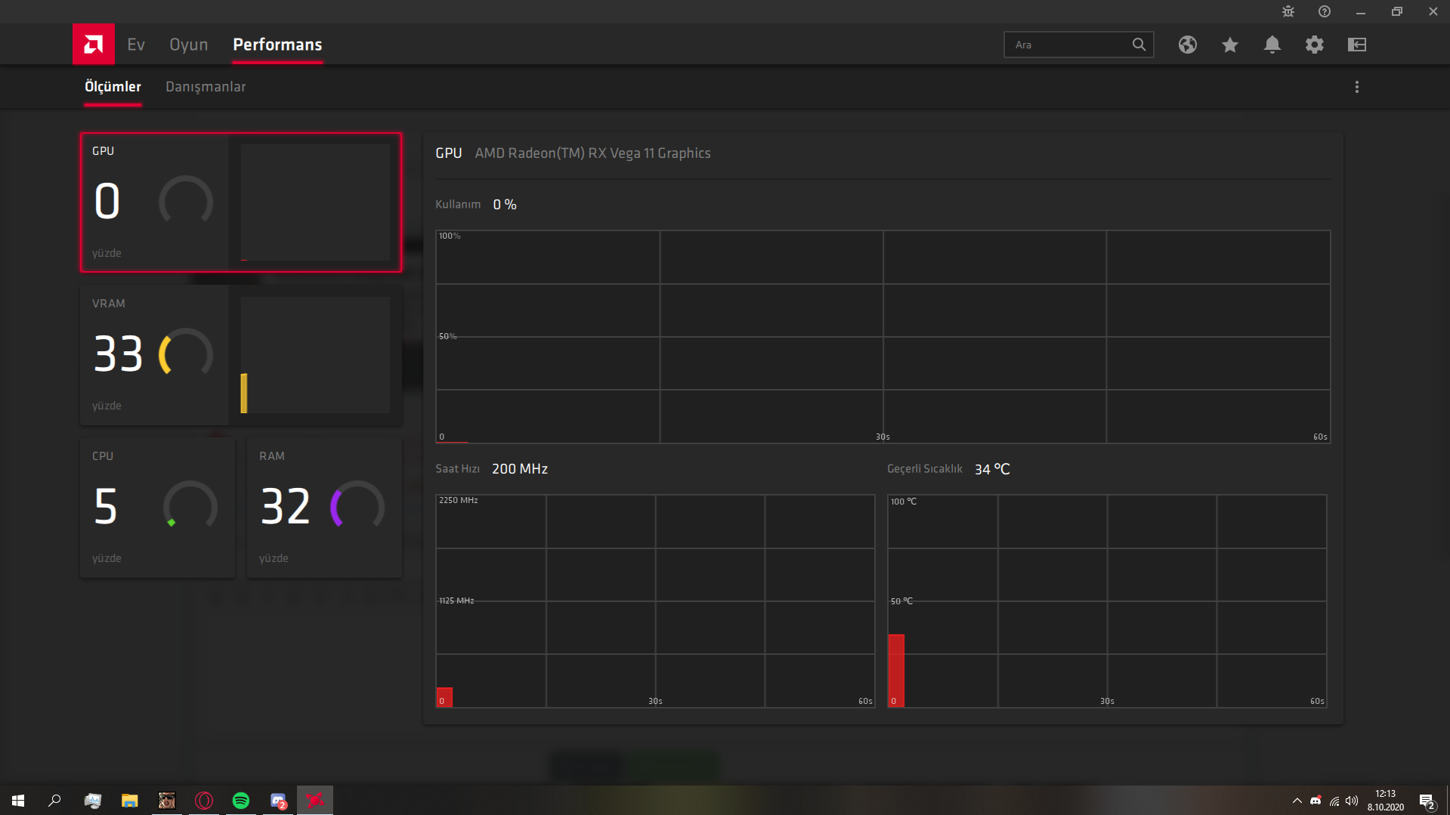Switch to the Oyun tab
The image size is (1450, 815).
point(189,45)
